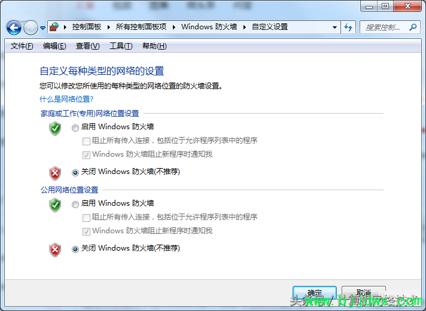Open the 文件(F) menu
Image resolution: width=426 pixels, height=311 pixels.
tap(22, 46)
